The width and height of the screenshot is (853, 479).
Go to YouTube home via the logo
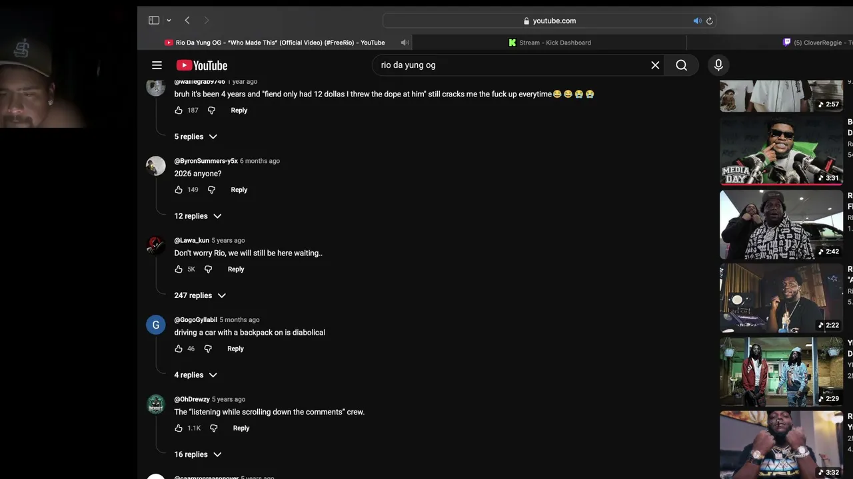click(x=202, y=65)
